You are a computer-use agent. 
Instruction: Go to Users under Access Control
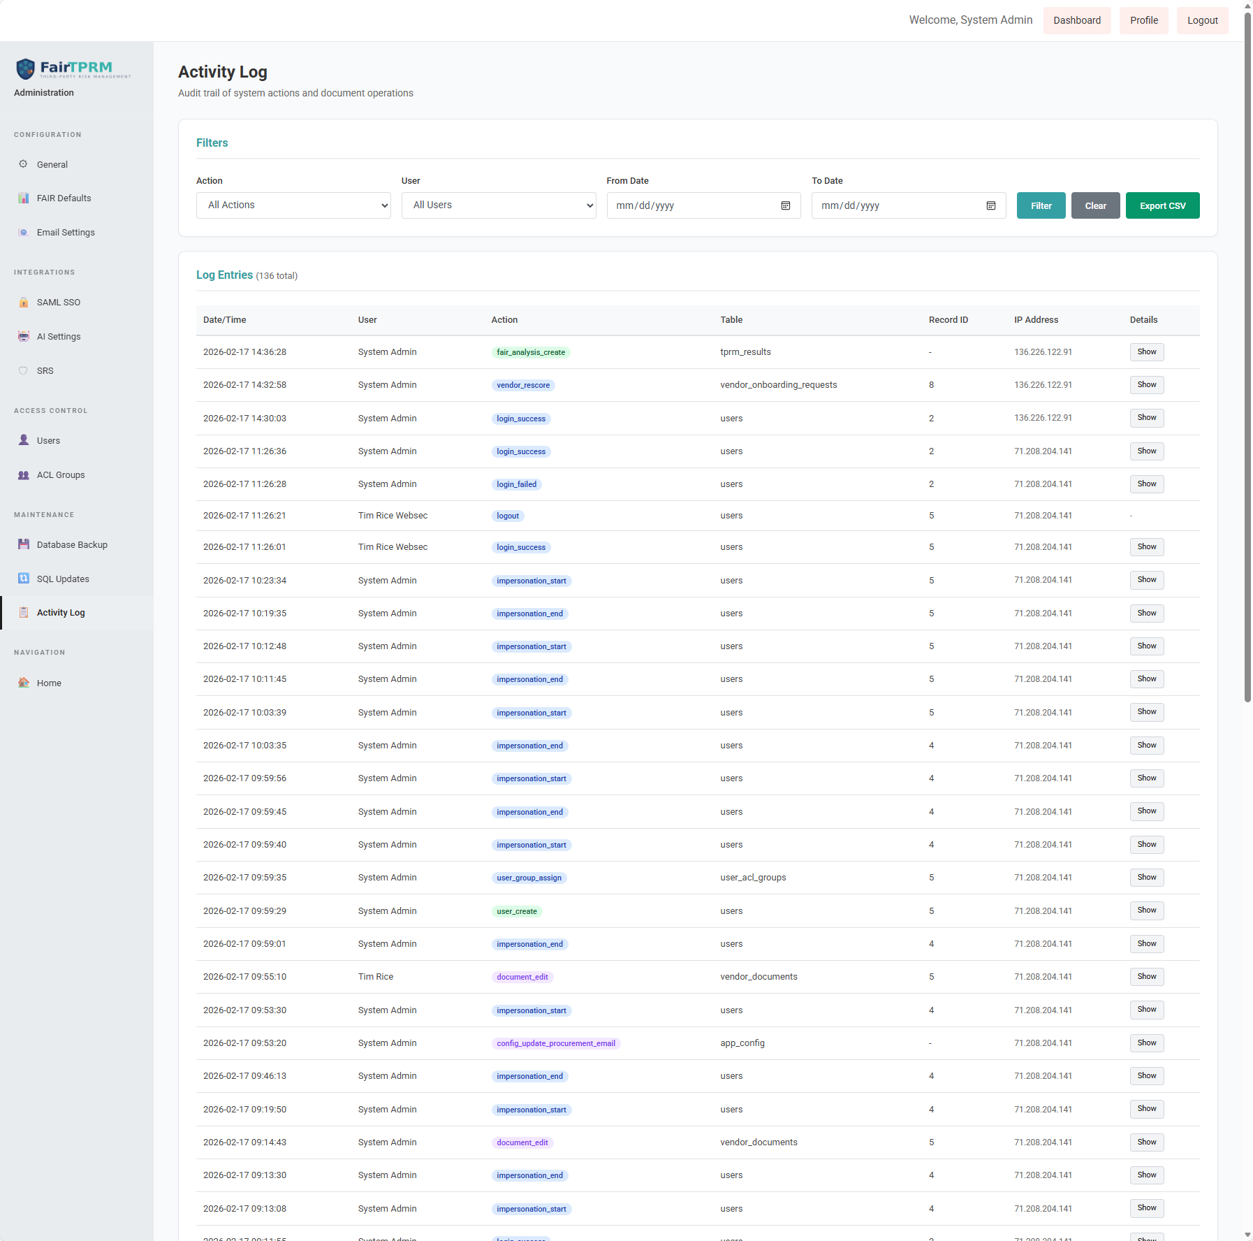coord(48,441)
